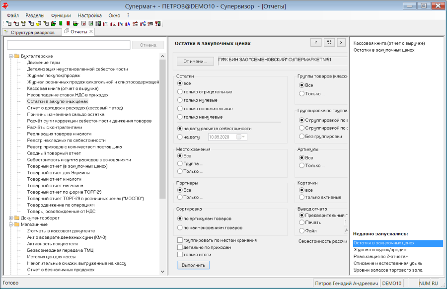
Task: Click the right arrow button beside the smiley
Action: coord(341,43)
